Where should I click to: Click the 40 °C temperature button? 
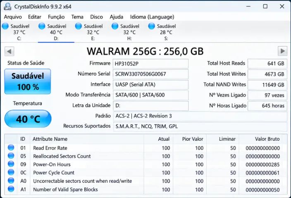(x=28, y=119)
